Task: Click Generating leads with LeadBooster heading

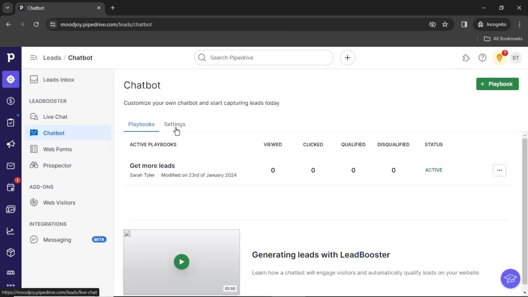Action: [321, 255]
